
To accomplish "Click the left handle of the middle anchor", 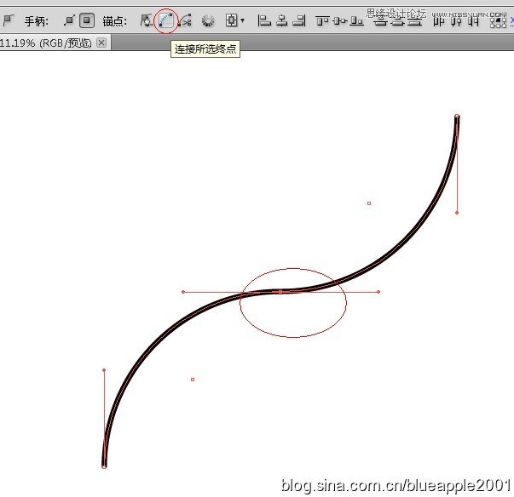I will (183, 292).
